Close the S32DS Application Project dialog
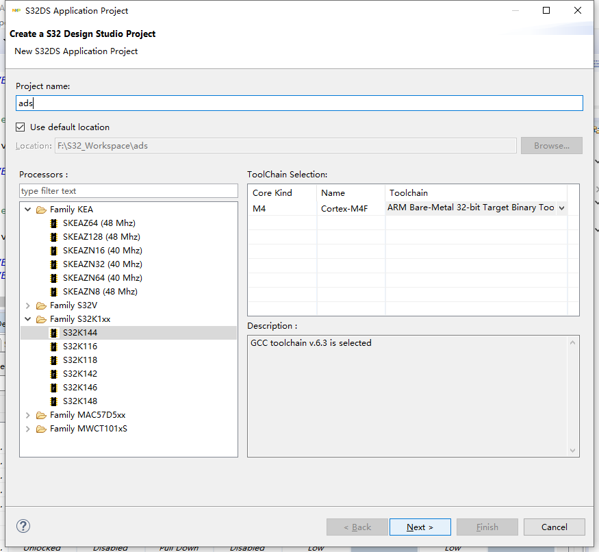The width and height of the screenshot is (599, 552). tap(578, 10)
